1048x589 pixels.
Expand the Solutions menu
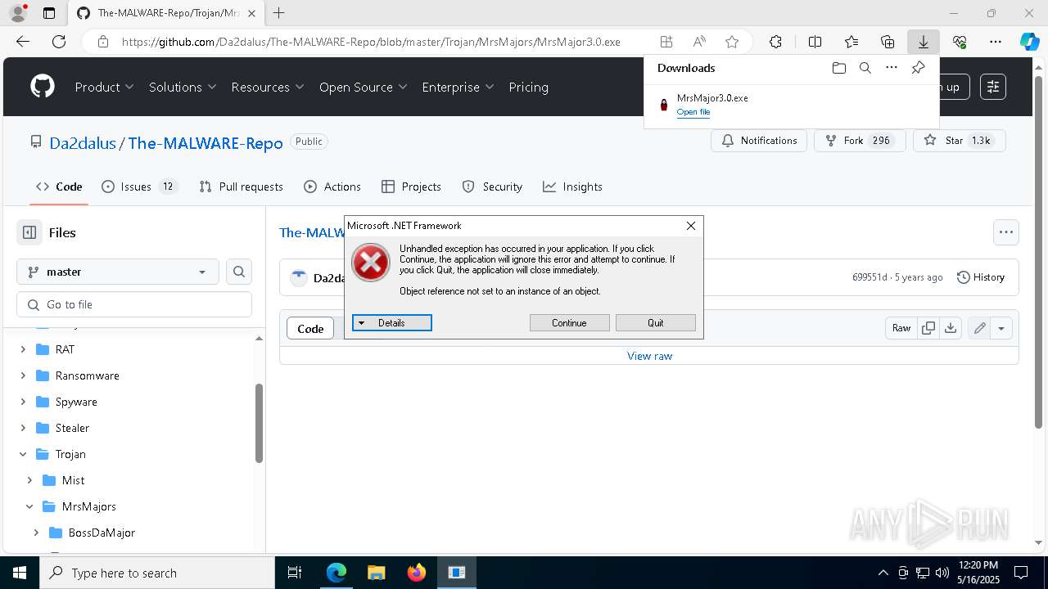click(x=183, y=87)
